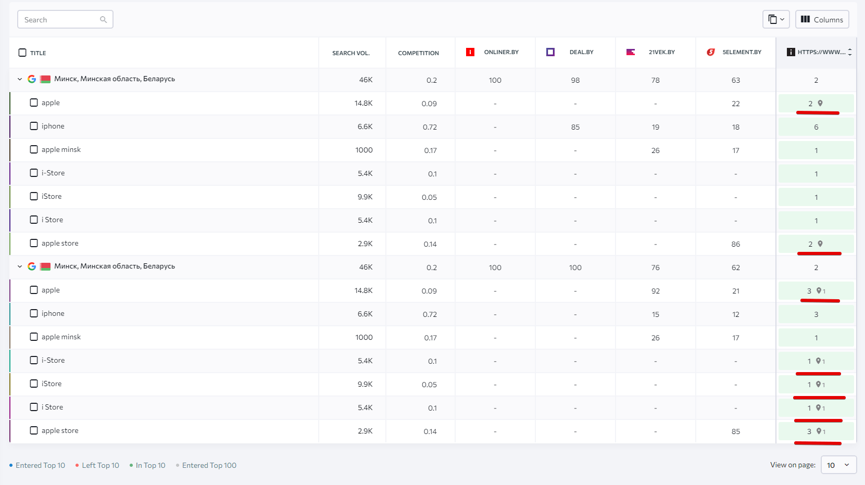Check the first apple minsk checkbox
Image resolution: width=865 pixels, height=485 pixels.
point(34,149)
